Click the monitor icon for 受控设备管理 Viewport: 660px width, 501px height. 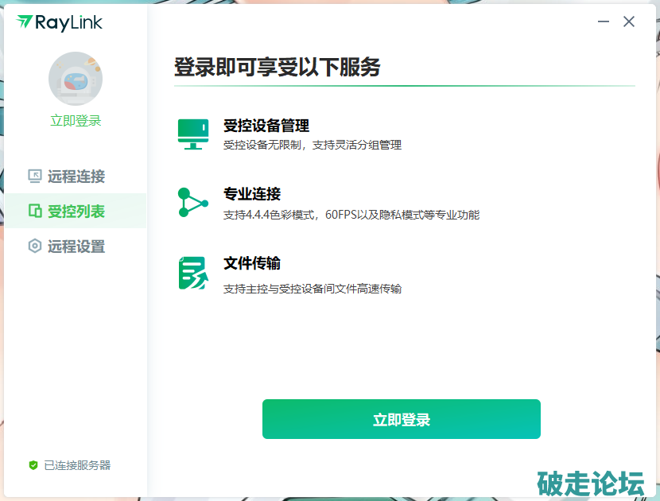click(193, 134)
